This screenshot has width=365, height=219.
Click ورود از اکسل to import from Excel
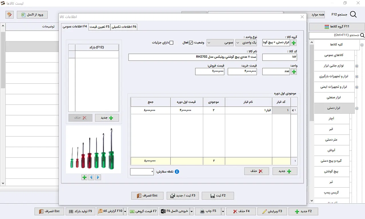[32, 15]
